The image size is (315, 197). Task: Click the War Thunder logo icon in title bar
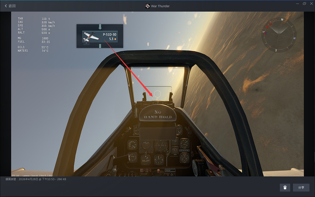[147, 6]
